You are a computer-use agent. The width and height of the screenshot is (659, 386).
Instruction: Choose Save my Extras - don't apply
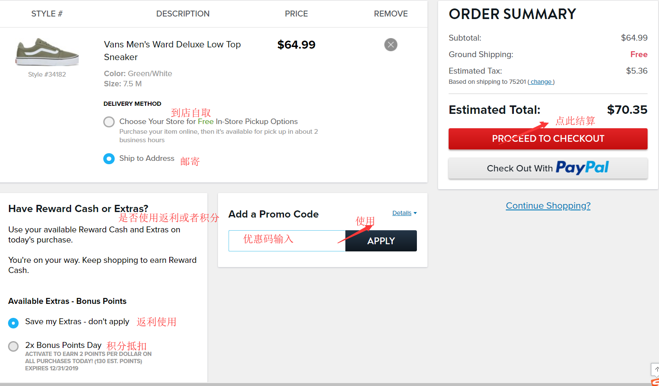click(14, 323)
